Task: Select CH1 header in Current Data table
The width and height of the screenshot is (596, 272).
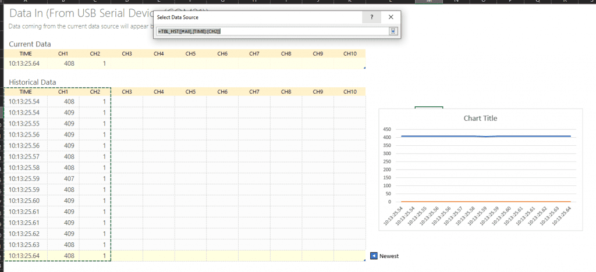Action: coord(63,53)
